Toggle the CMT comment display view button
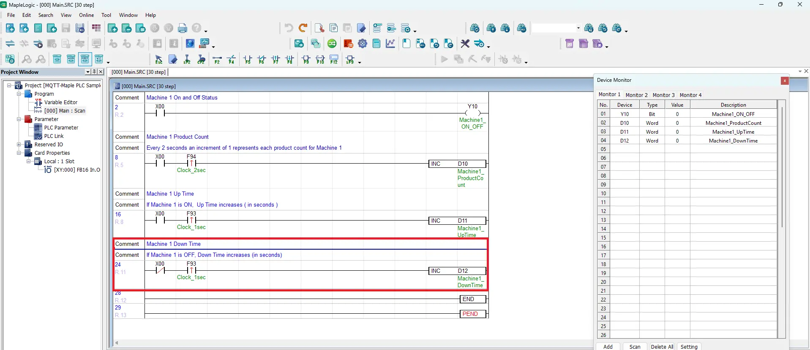810x350 pixels. pyautogui.click(x=85, y=59)
